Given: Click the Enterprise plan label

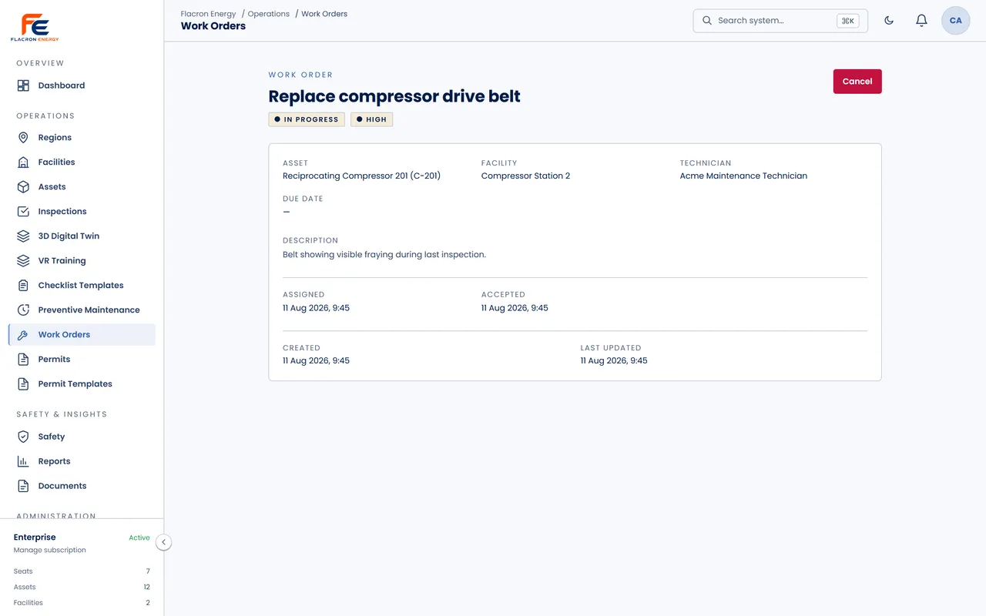Looking at the screenshot, I should [x=35, y=537].
